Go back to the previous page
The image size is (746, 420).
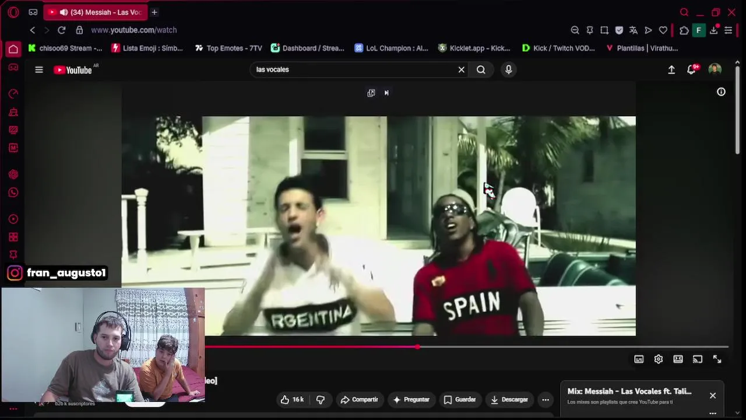click(33, 30)
